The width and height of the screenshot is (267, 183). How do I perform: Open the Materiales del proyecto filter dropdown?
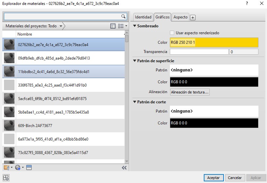click(61, 26)
